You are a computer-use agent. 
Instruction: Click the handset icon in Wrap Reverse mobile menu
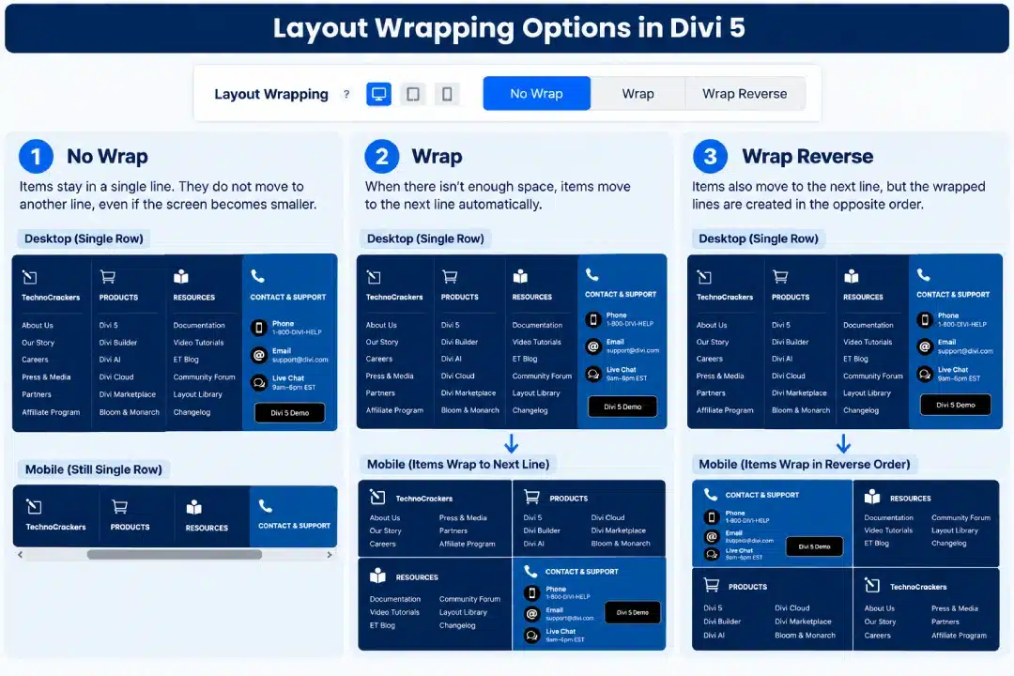tap(711, 494)
